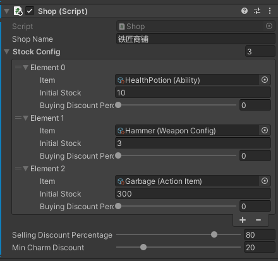Open the Shop component preset settings
Screen dimensions: 278x261
[257, 11]
